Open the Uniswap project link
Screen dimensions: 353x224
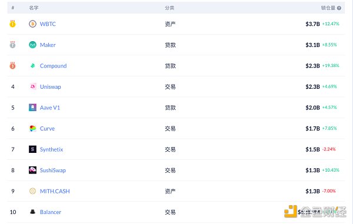pyautogui.click(x=51, y=87)
